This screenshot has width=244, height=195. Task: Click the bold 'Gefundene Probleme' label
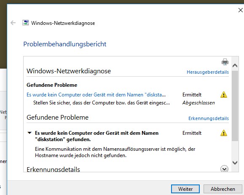pos(52,85)
